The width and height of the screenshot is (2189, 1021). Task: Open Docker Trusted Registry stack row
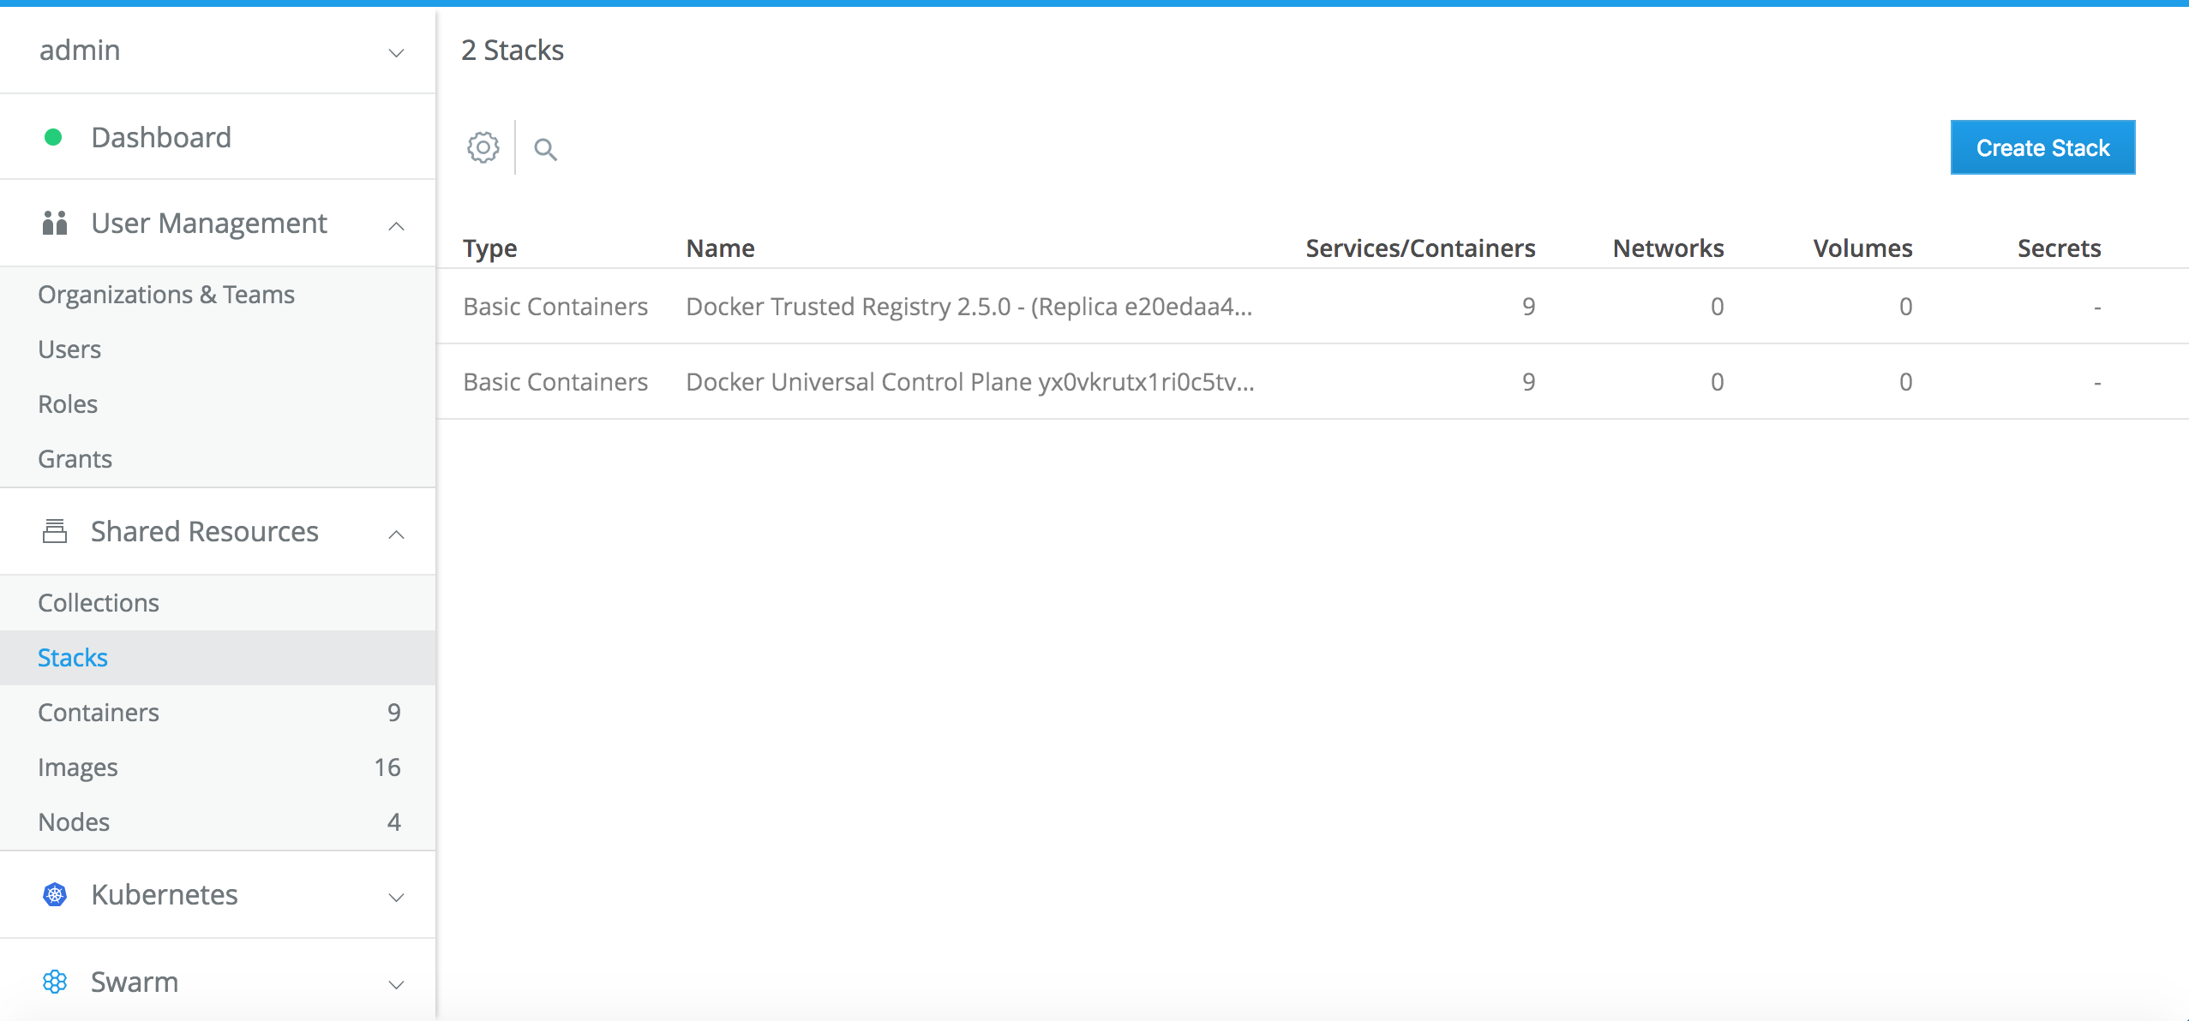(x=969, y=307)
